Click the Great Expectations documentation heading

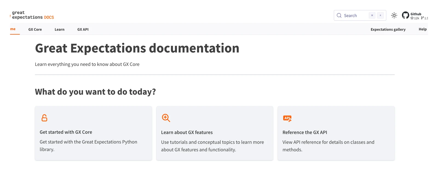[137, 48]
